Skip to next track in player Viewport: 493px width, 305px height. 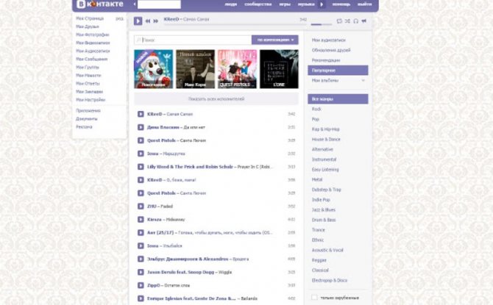point(156,21)
